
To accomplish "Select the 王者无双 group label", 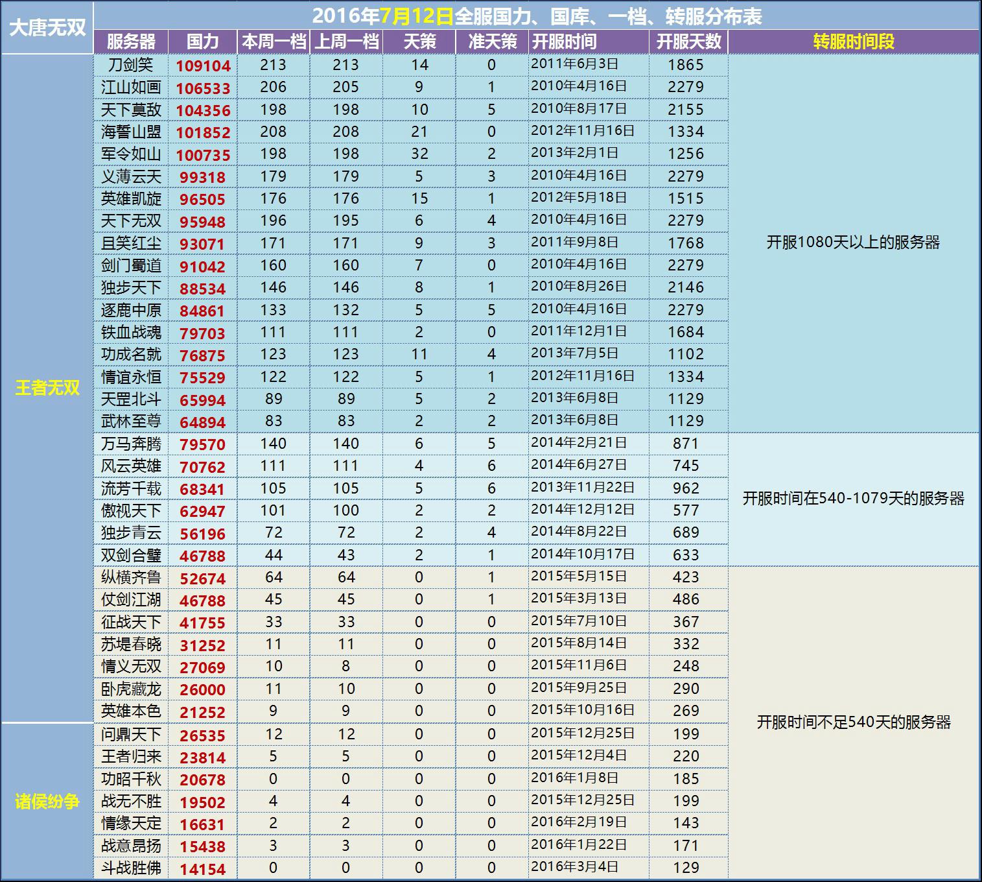I will pyautogui.click(x=47, y=388).
